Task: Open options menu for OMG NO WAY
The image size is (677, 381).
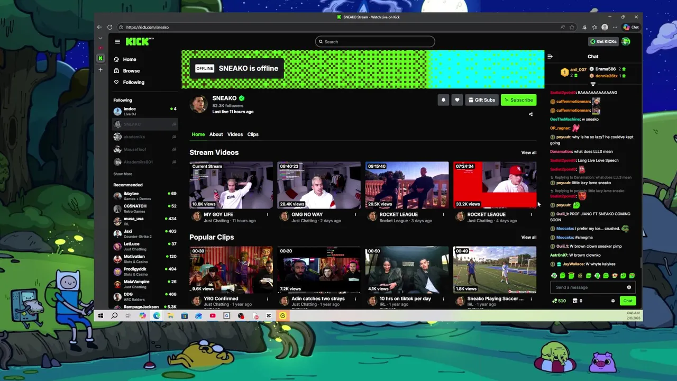Action: click(x=355, y=214)
